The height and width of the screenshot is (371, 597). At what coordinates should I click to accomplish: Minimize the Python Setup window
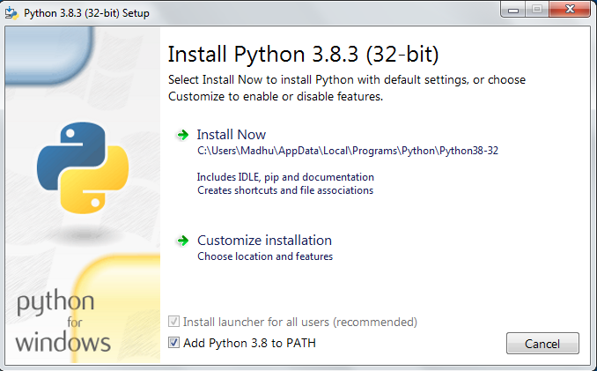(x=513, y=10)
